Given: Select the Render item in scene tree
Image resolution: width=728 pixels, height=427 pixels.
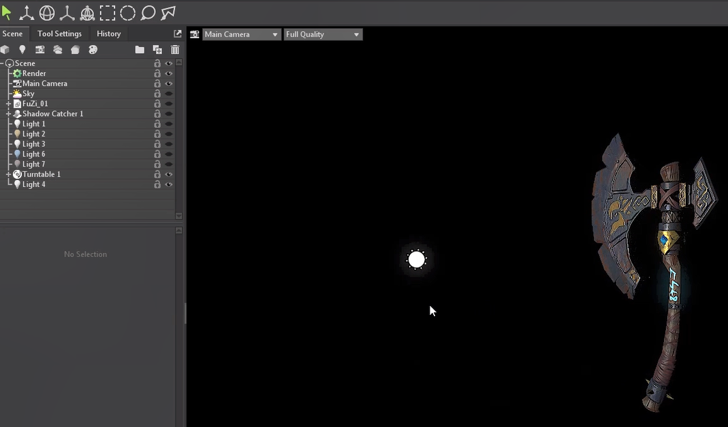Looking at the screenshot, I should [34, 73].
